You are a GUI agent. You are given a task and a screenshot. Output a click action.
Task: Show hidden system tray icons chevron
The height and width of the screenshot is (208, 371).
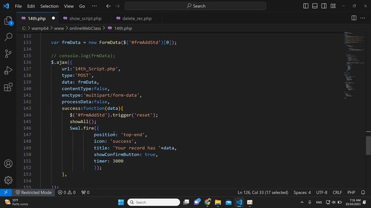302,202
